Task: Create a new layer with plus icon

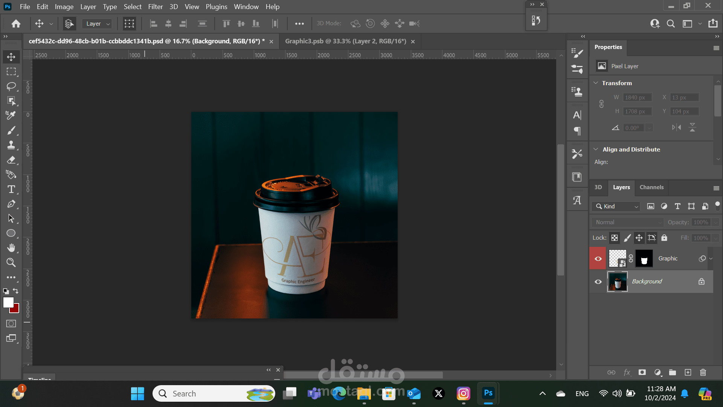Action: [688, 372]
